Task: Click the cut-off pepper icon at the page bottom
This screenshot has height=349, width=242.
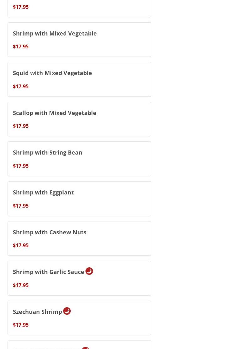Action: coord(85,348)
